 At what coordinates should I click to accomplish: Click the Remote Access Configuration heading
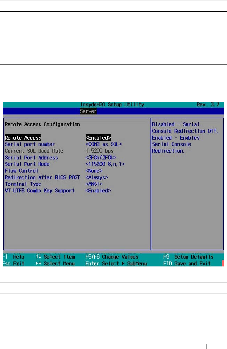42,124
